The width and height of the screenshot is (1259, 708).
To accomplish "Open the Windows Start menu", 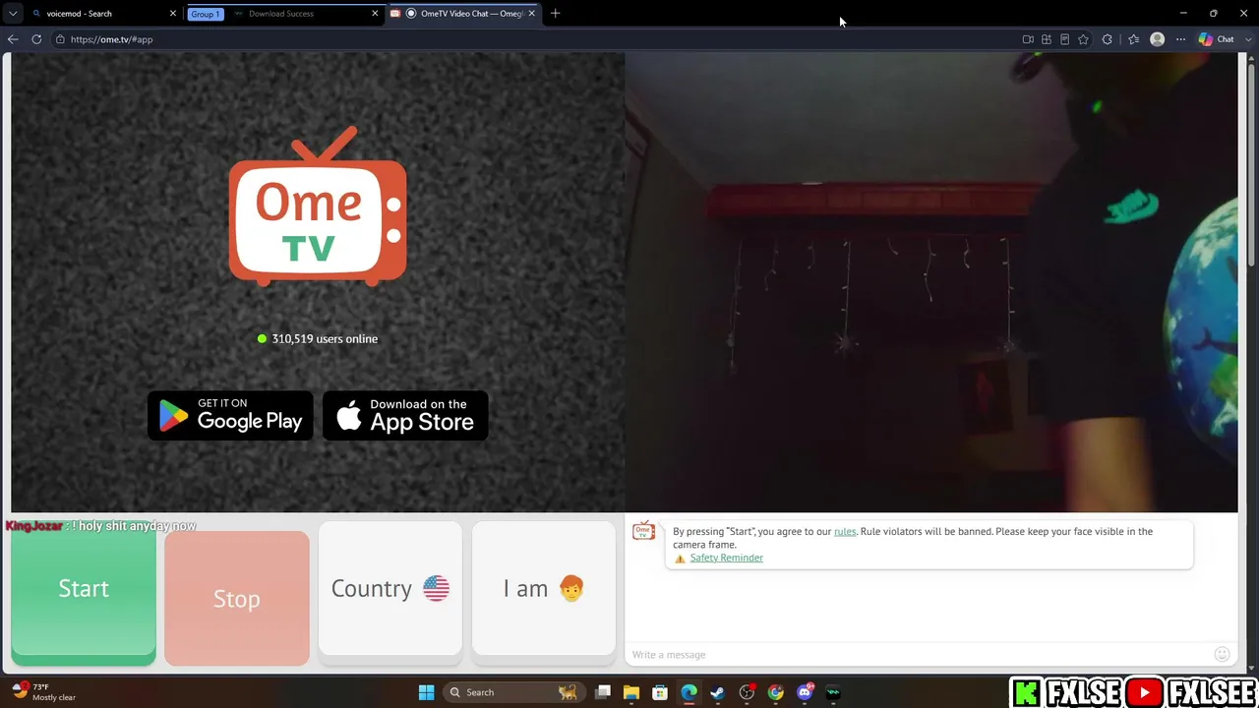I will pyautogui.click(x=426, y=692).
